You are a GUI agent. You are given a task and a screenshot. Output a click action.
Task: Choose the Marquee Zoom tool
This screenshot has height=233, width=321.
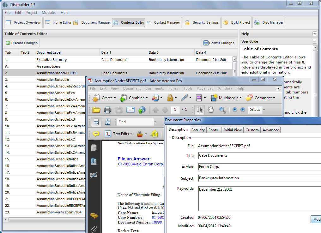222,110
